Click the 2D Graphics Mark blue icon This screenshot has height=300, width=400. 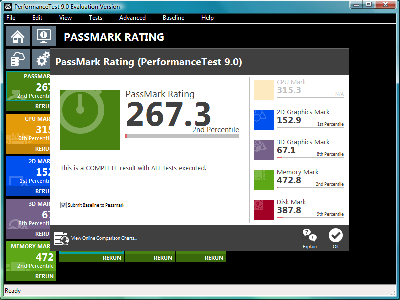click(264, 120)
